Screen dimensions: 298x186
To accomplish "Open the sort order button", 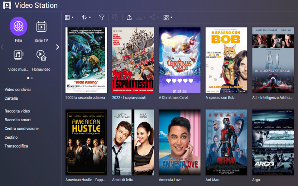I will (84, 17).
